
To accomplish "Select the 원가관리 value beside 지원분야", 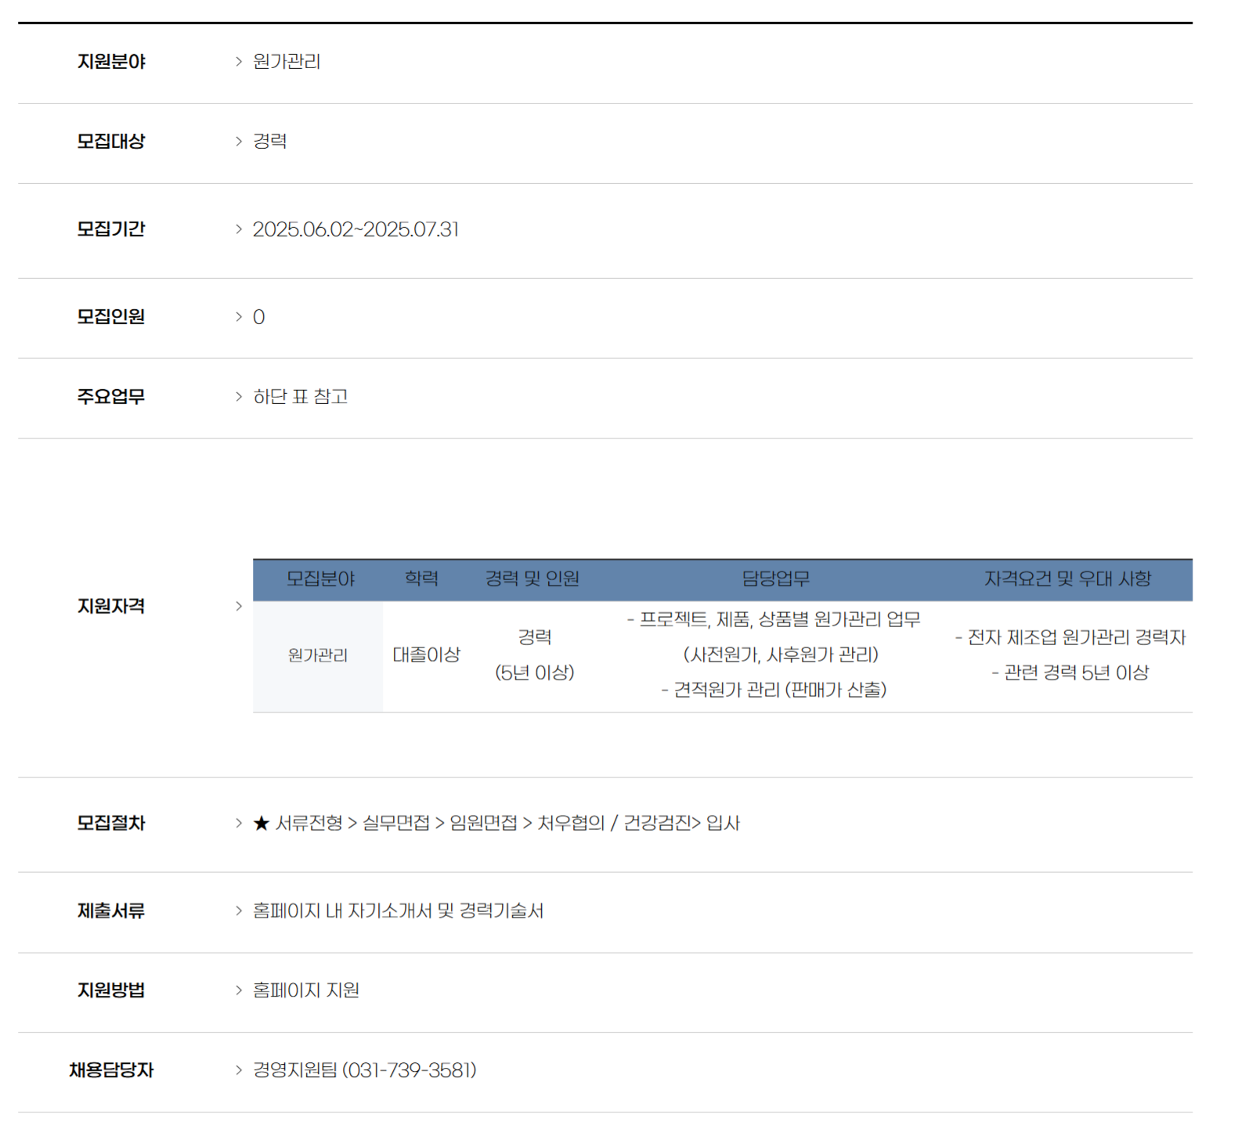I will (x=287, y=62).
